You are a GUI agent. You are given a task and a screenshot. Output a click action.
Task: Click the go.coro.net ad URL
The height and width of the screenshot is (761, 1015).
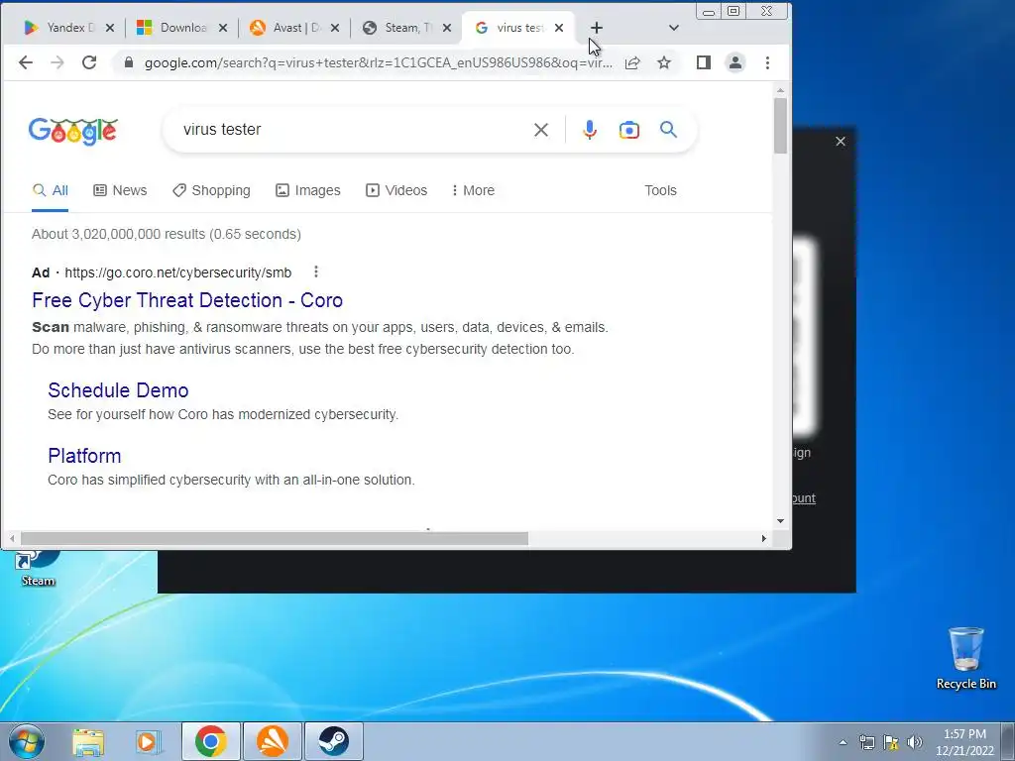pos(178,272)
